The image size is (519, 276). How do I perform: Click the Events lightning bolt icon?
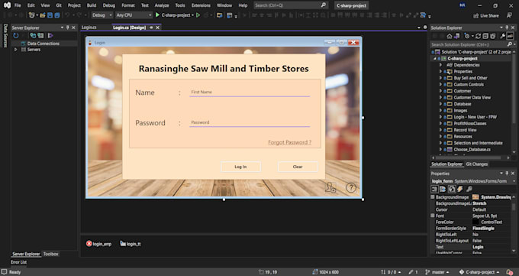tap(460, 189)
